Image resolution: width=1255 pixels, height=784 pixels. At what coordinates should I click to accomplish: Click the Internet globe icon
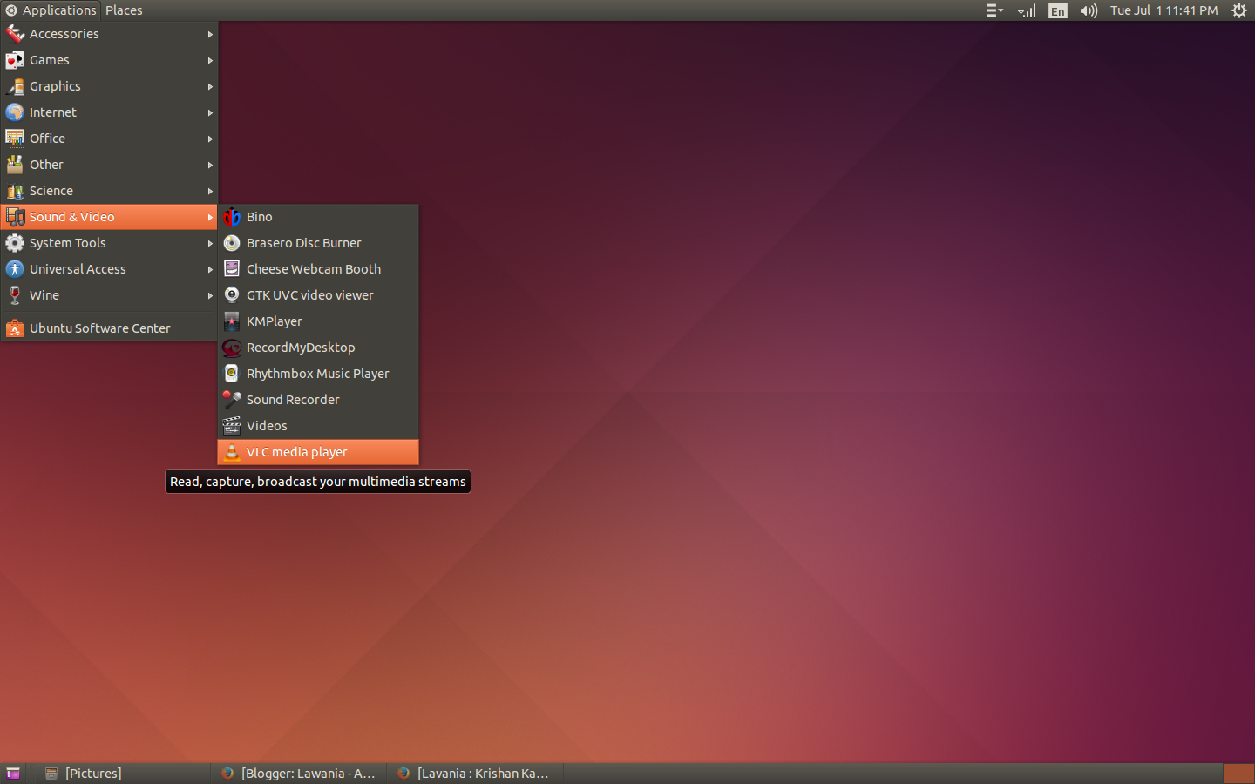coord(15,112)
